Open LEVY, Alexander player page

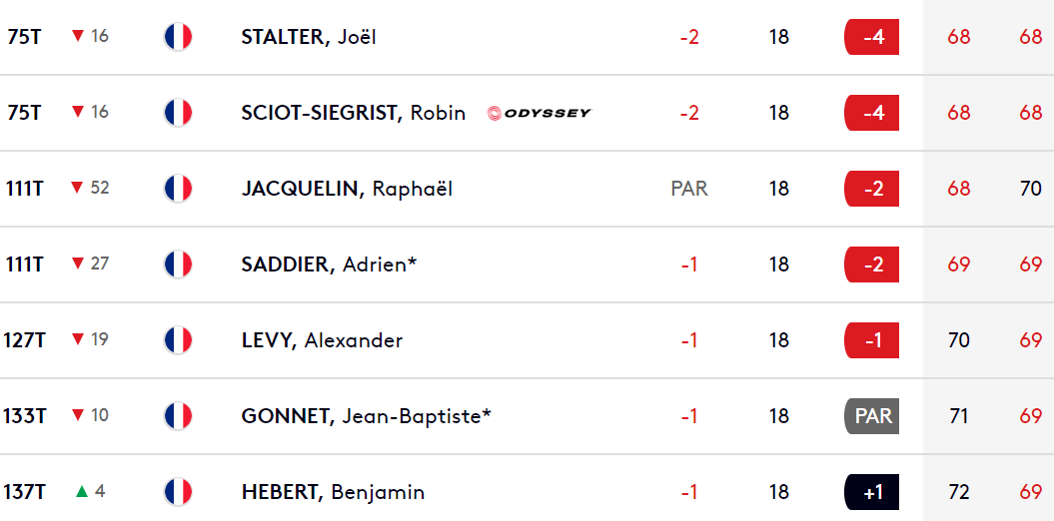[x=322, y=339]
